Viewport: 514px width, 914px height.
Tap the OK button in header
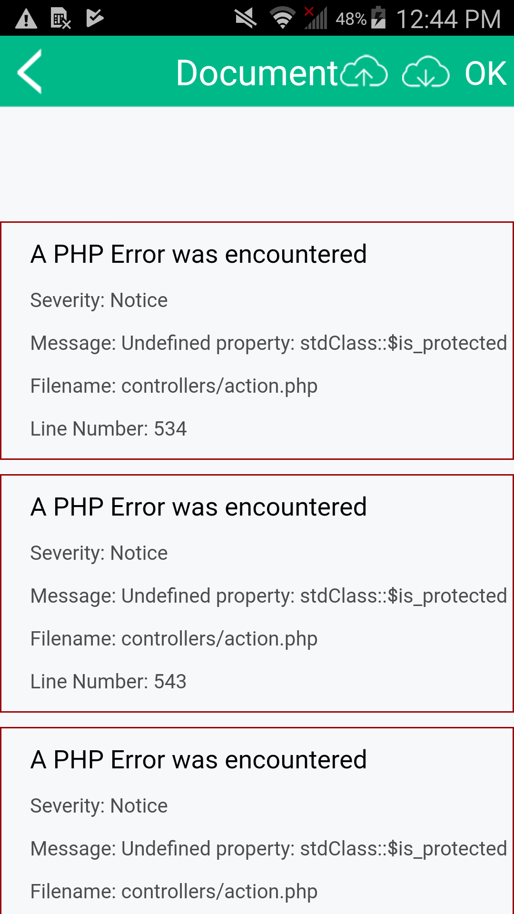click(x=485, y=73)
